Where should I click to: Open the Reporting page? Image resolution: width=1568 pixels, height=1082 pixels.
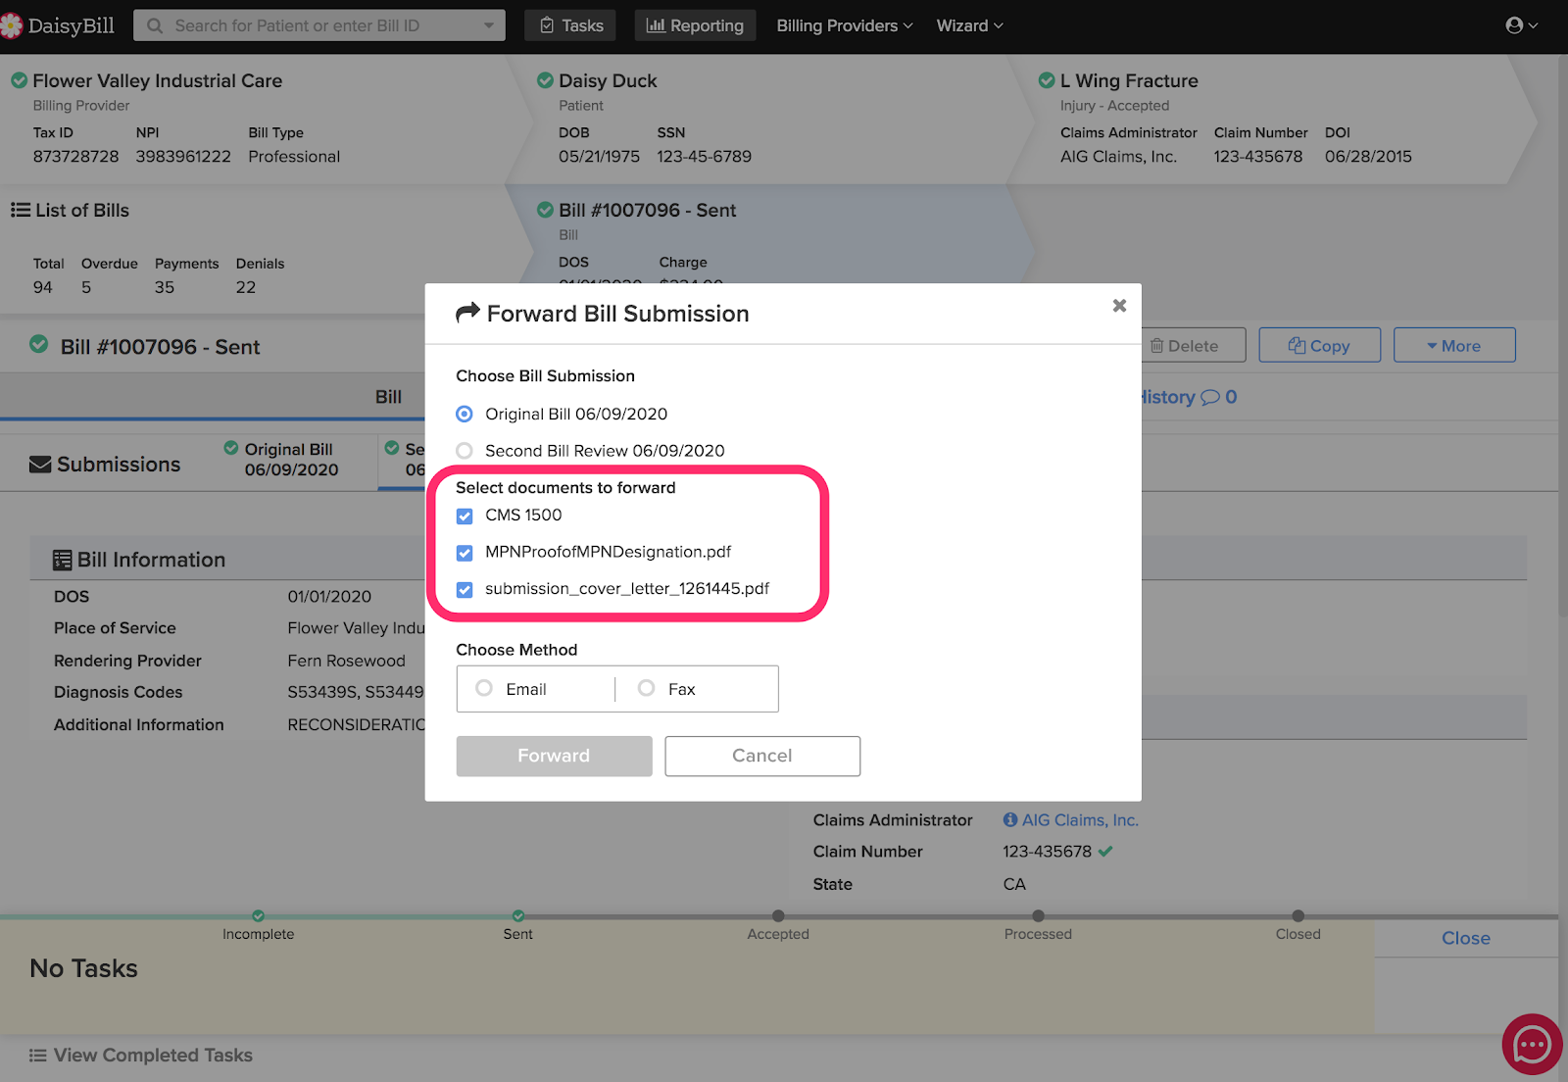tap(696, 25)
